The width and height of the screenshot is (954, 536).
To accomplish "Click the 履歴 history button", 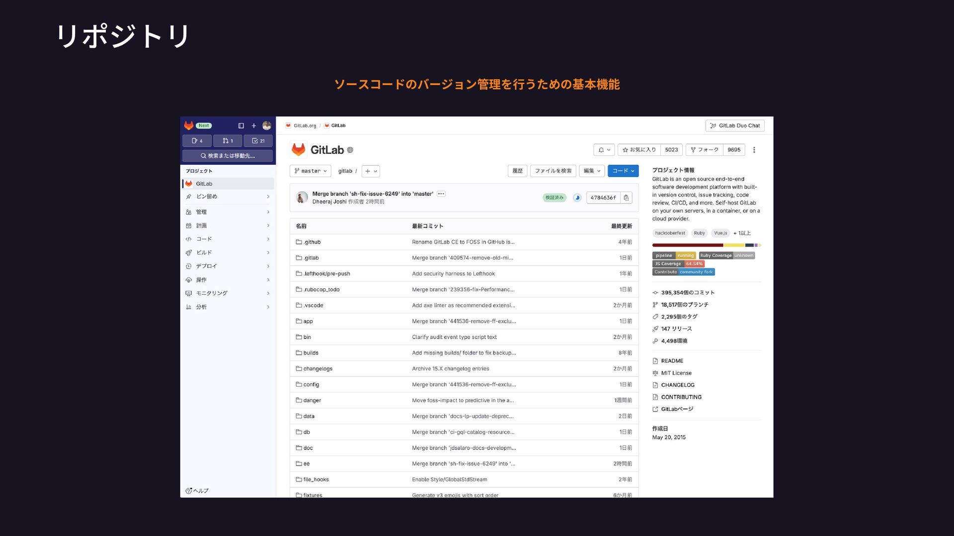I will [517, 171].
